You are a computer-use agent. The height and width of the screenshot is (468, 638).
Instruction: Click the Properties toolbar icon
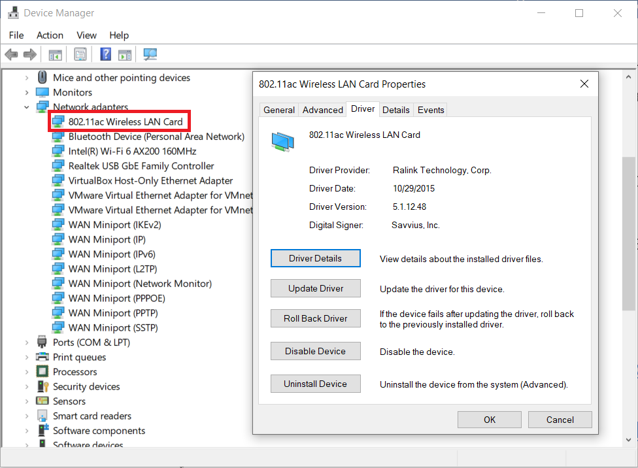pyautogui.click(x=80, y=55)
